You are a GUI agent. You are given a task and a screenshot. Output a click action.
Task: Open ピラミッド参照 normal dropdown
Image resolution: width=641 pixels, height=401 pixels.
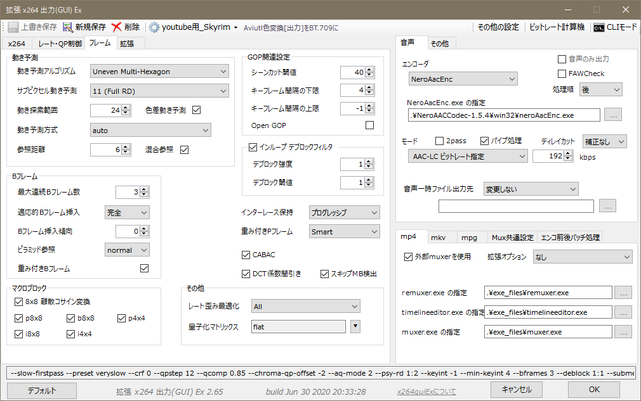click(127, 250)
